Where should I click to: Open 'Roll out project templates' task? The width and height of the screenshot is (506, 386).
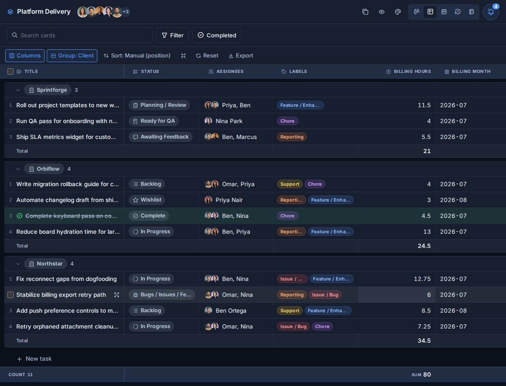tap(68, 105)
